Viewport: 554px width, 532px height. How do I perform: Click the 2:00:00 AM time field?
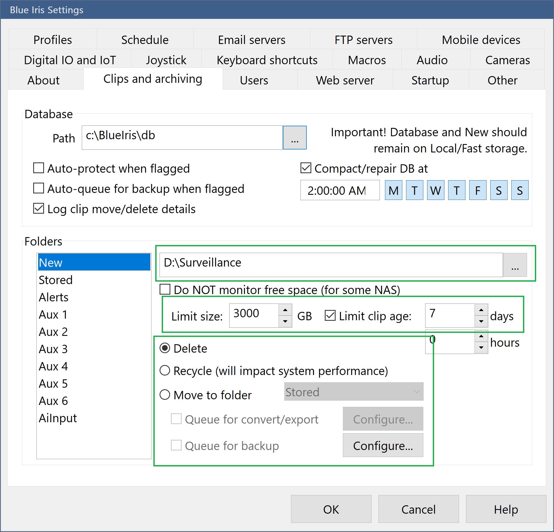tap(340, 190)
